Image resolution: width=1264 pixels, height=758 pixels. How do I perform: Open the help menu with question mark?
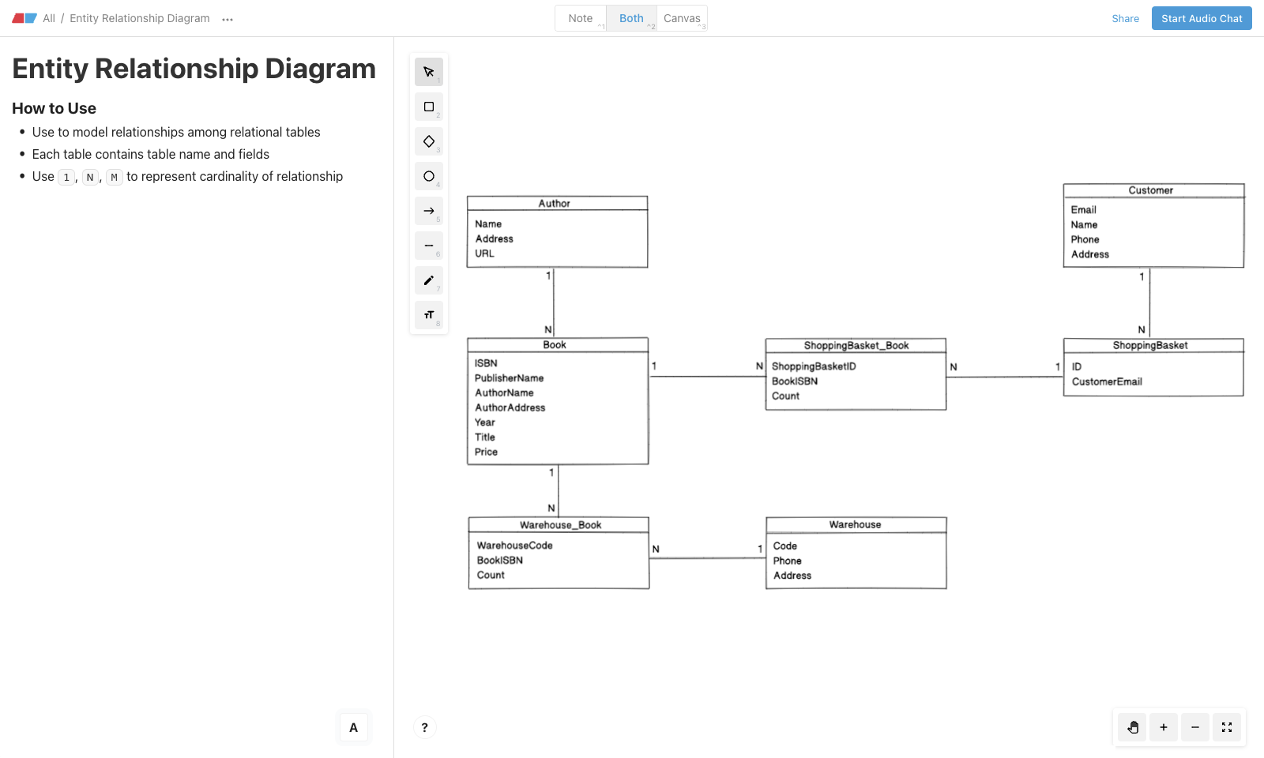(424, 727)
